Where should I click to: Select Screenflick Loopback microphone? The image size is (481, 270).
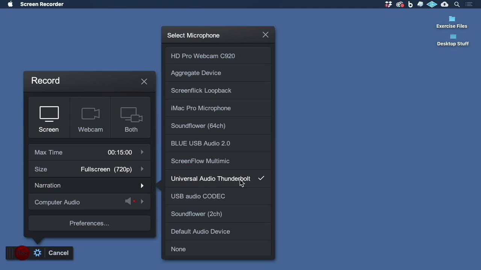point(218,90)
